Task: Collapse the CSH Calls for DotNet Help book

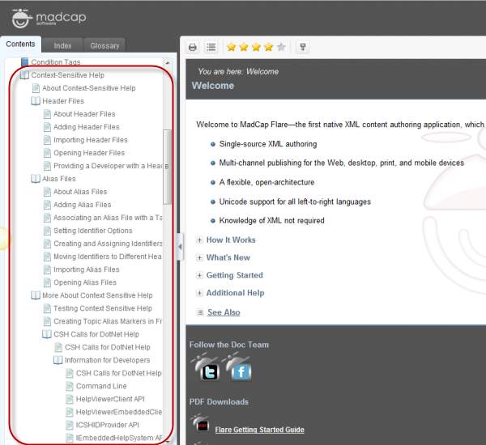Action: click(47, 334)
